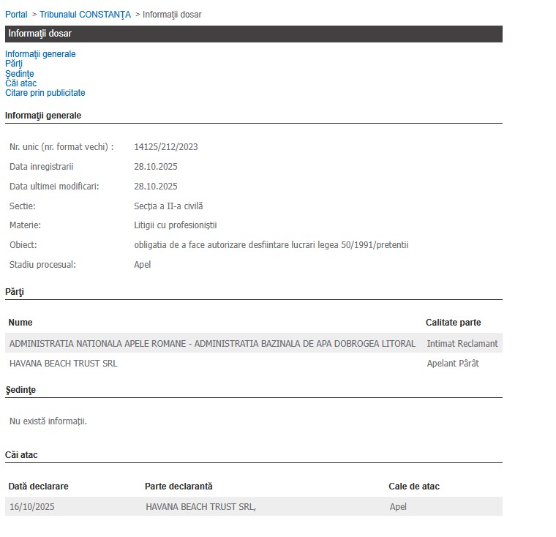Click the Intimat Reclamant party role
556x537 pixels.
point(462,344)
